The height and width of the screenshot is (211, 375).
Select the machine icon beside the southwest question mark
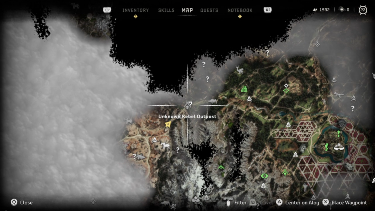[141, 157]
